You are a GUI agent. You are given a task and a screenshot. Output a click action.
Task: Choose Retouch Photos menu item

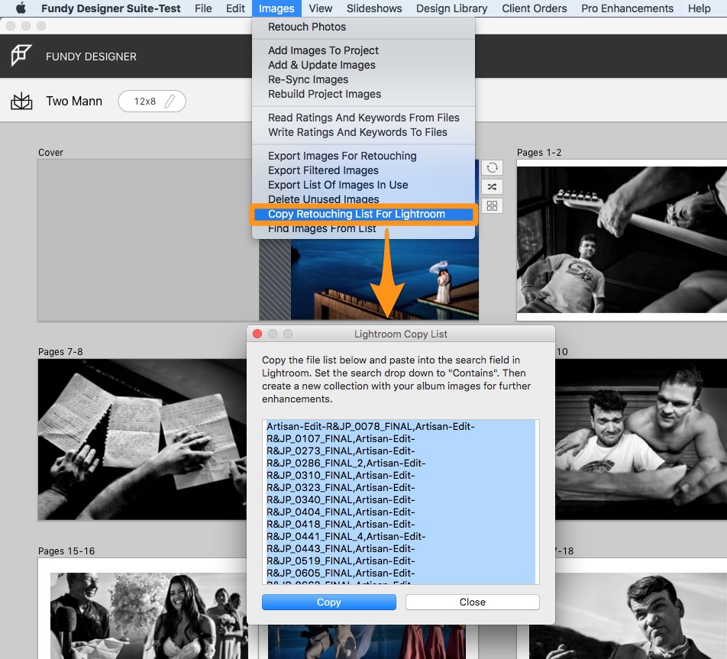tap(363, 27)
